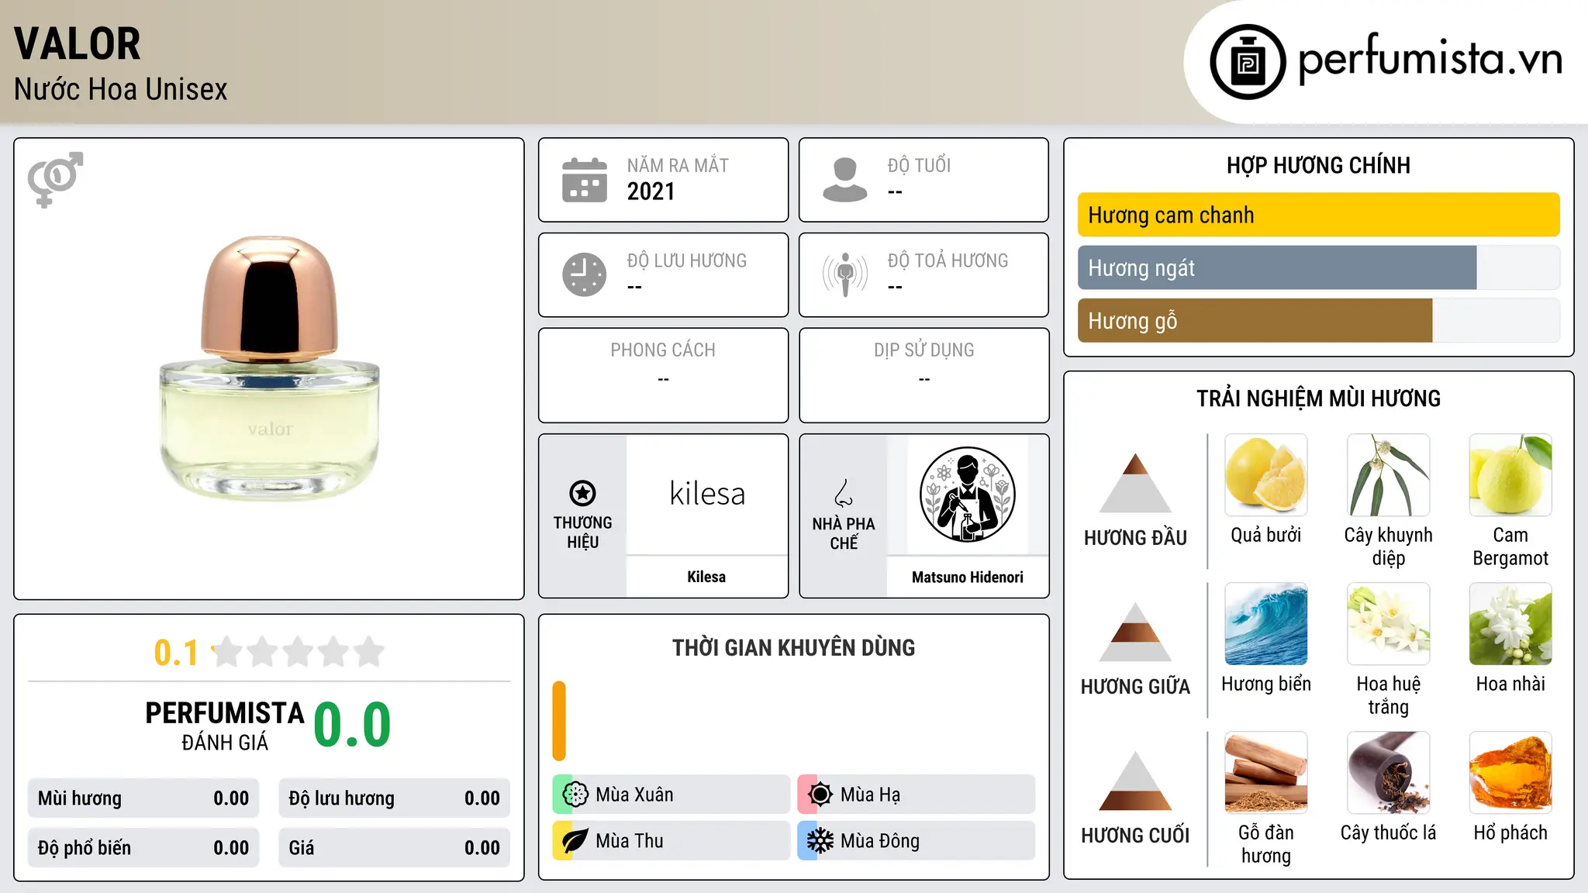Click the base notes pyramid icon

(1135, 781)
